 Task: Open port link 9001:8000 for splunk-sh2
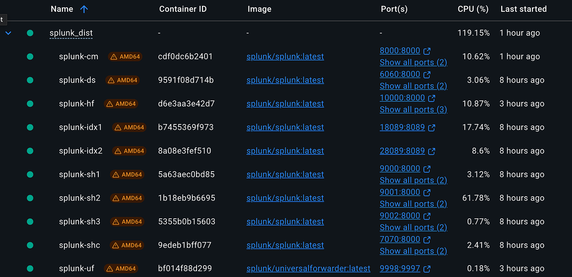point(400,192)
